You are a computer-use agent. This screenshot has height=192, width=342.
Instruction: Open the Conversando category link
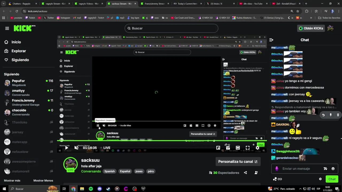(x=91, y=171)
